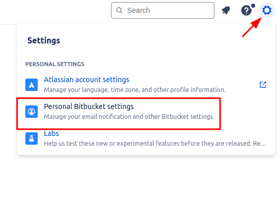Open the notifications bell icon
This screenshot has width=280, height=200.
coord(226,10)
